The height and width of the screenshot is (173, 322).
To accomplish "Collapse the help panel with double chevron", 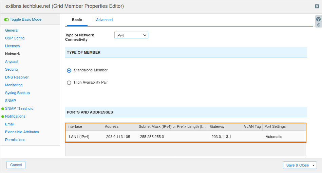I will tap(318, 25).
